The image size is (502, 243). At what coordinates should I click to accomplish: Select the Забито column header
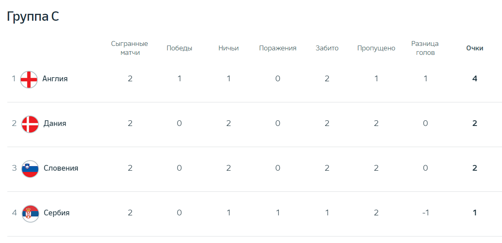coord(327,48)
